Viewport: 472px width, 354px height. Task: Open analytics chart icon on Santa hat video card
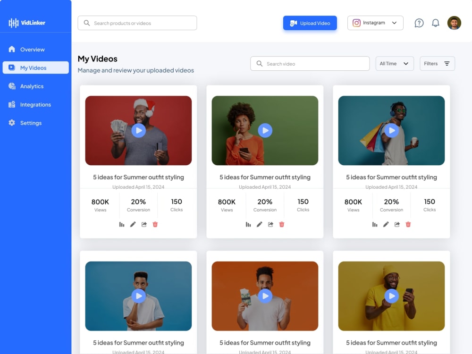[122, 225]
